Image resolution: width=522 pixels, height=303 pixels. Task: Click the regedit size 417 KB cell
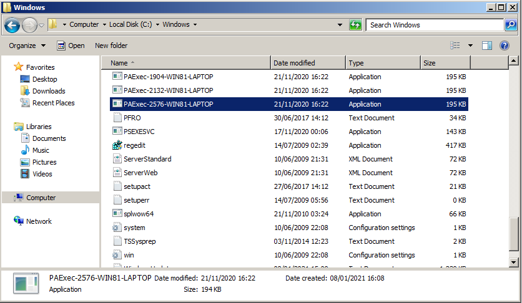tap(456, 145)
